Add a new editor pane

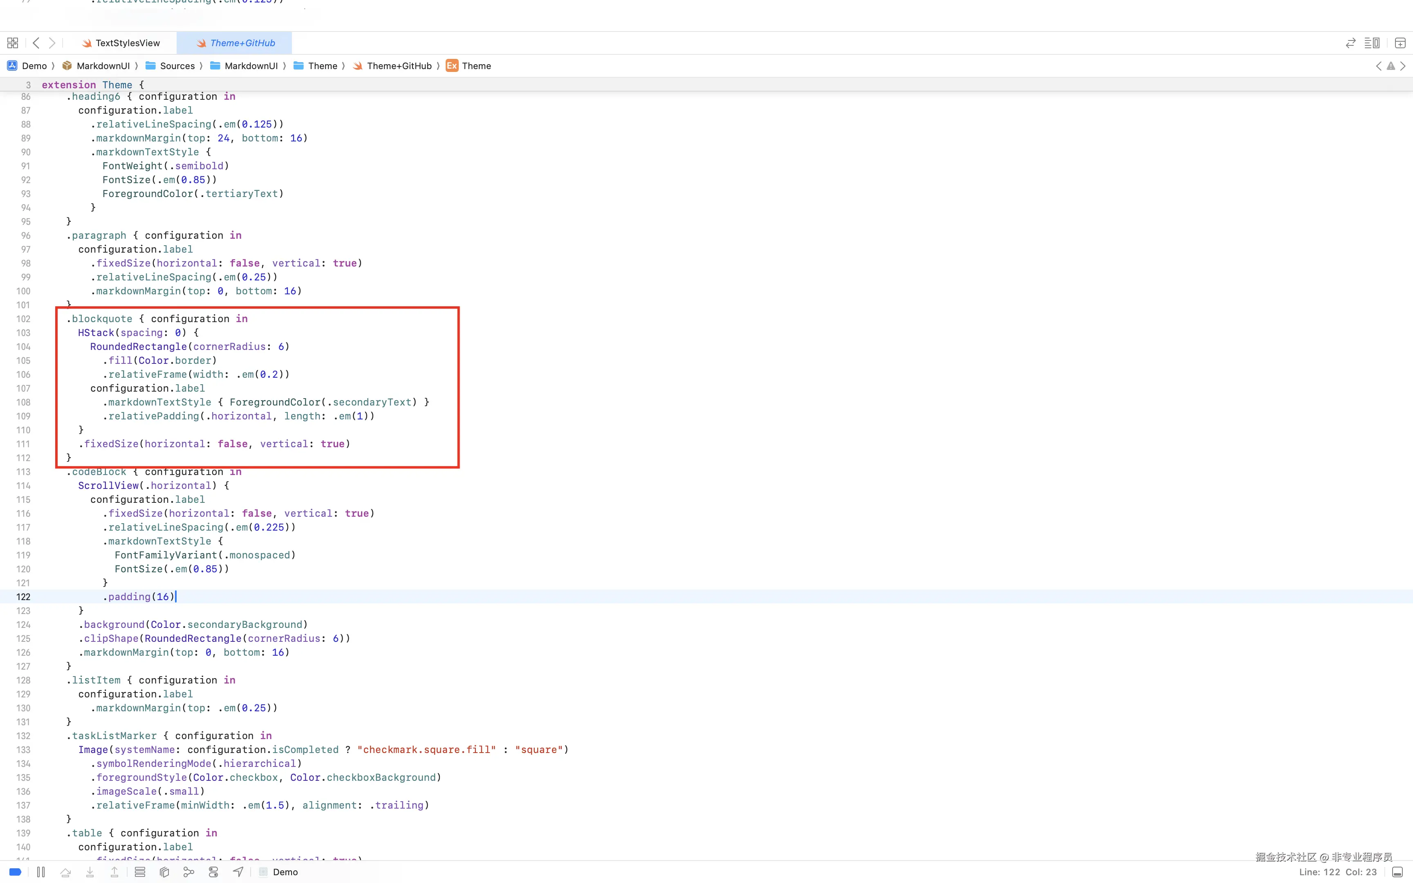pyautogui.click(x=1400, y=43)
